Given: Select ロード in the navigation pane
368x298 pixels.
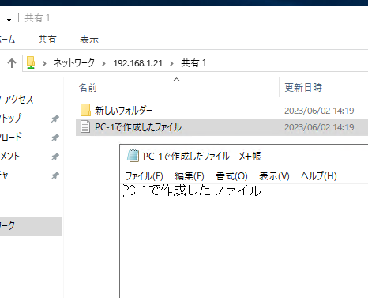Looking at the screenshot, I should pyautogui.click(x=11, y=137).
